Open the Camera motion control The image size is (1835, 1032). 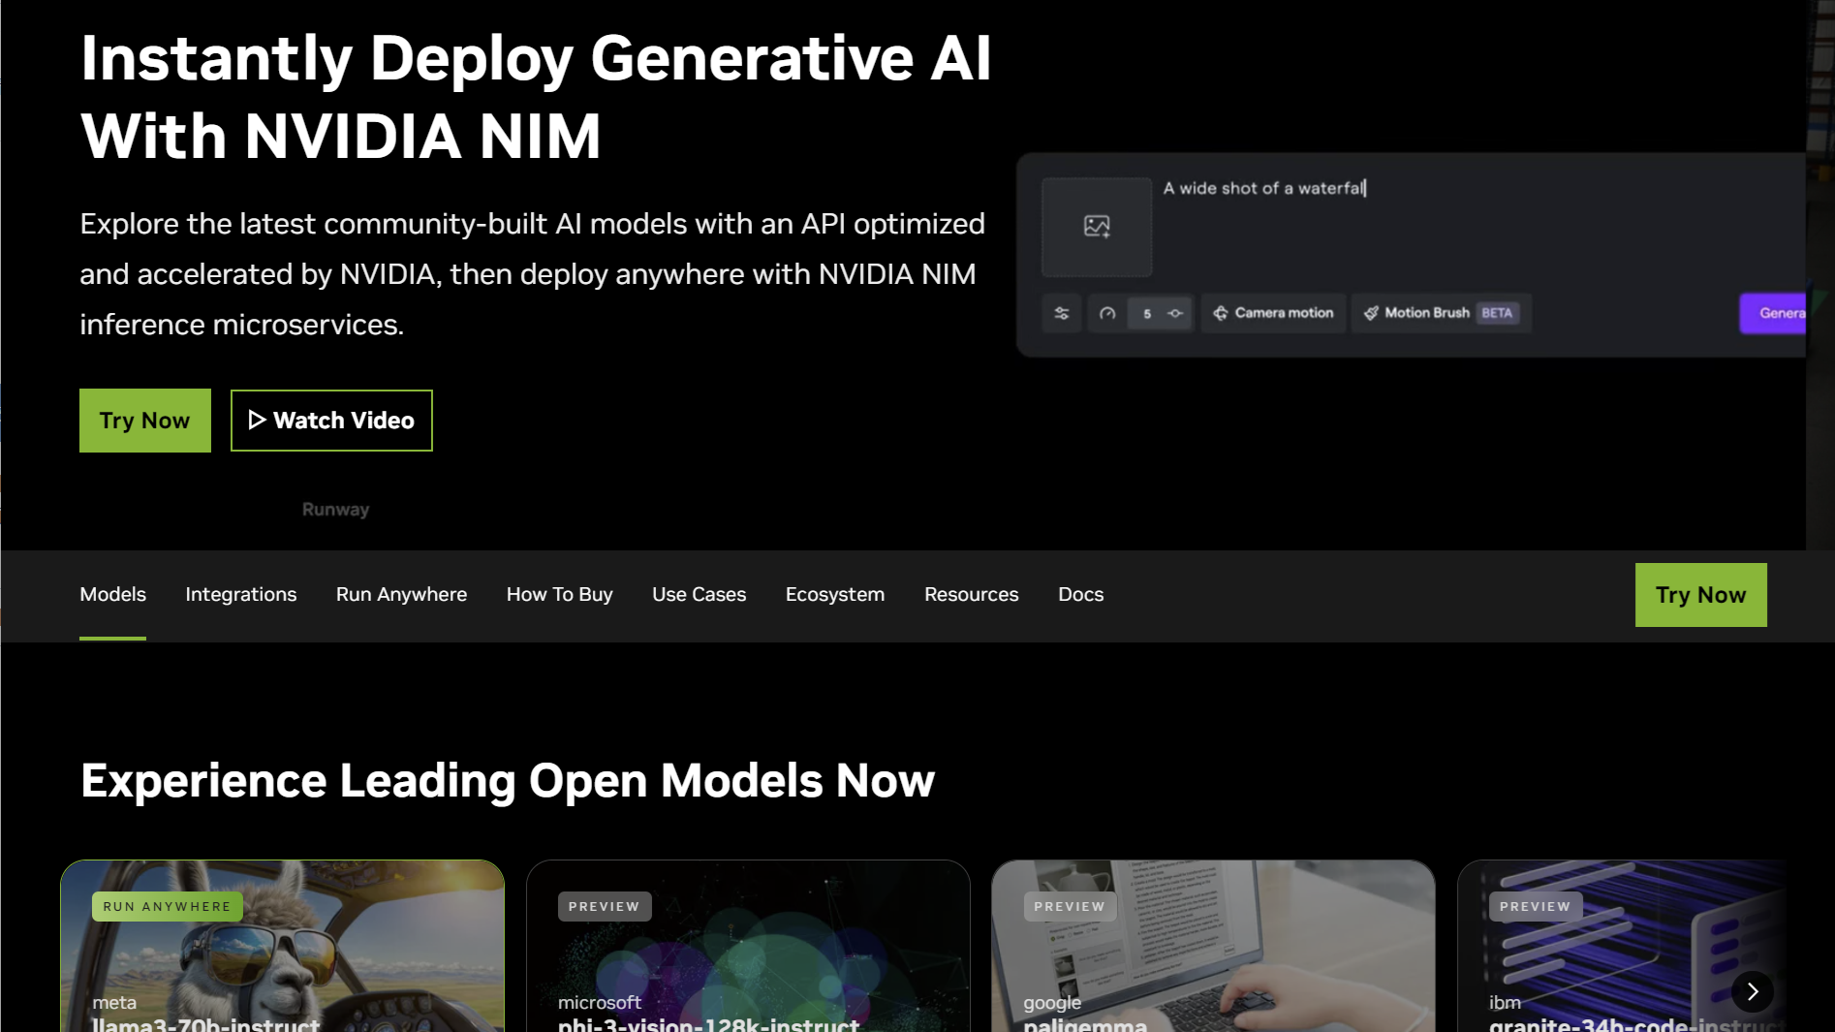pyautogui.click(x=1272, y=313)
